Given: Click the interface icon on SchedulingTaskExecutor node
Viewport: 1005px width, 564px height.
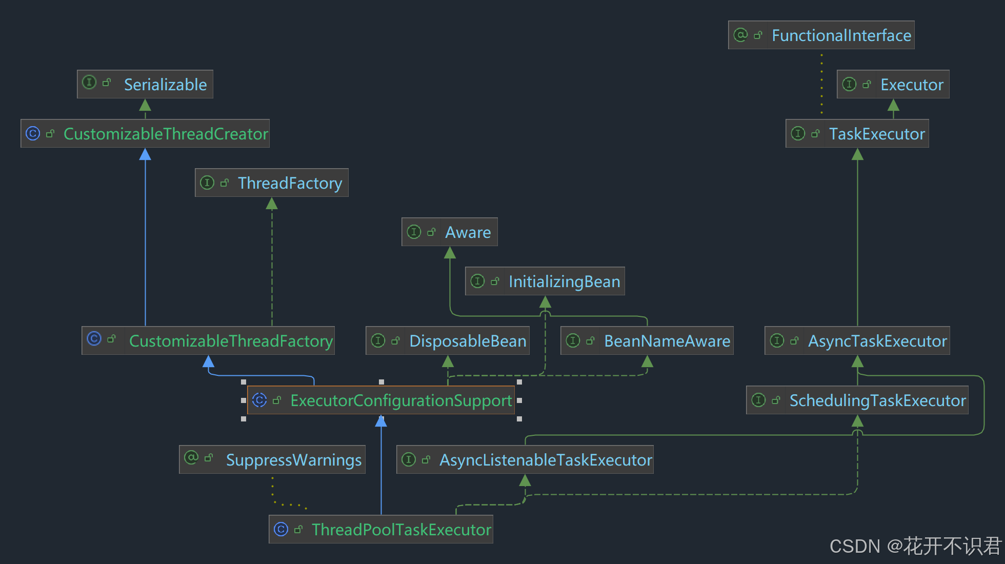Looking at the screenshot, I should coord(758,400).
